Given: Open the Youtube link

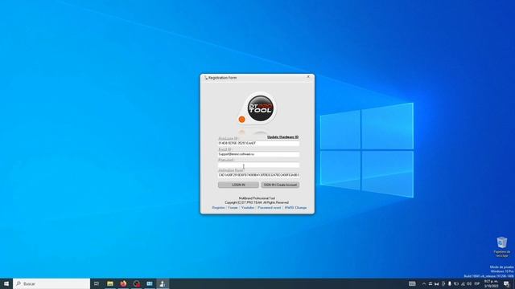Looking at the screenshot, I should pyautogui.click(x=248, y=208).
